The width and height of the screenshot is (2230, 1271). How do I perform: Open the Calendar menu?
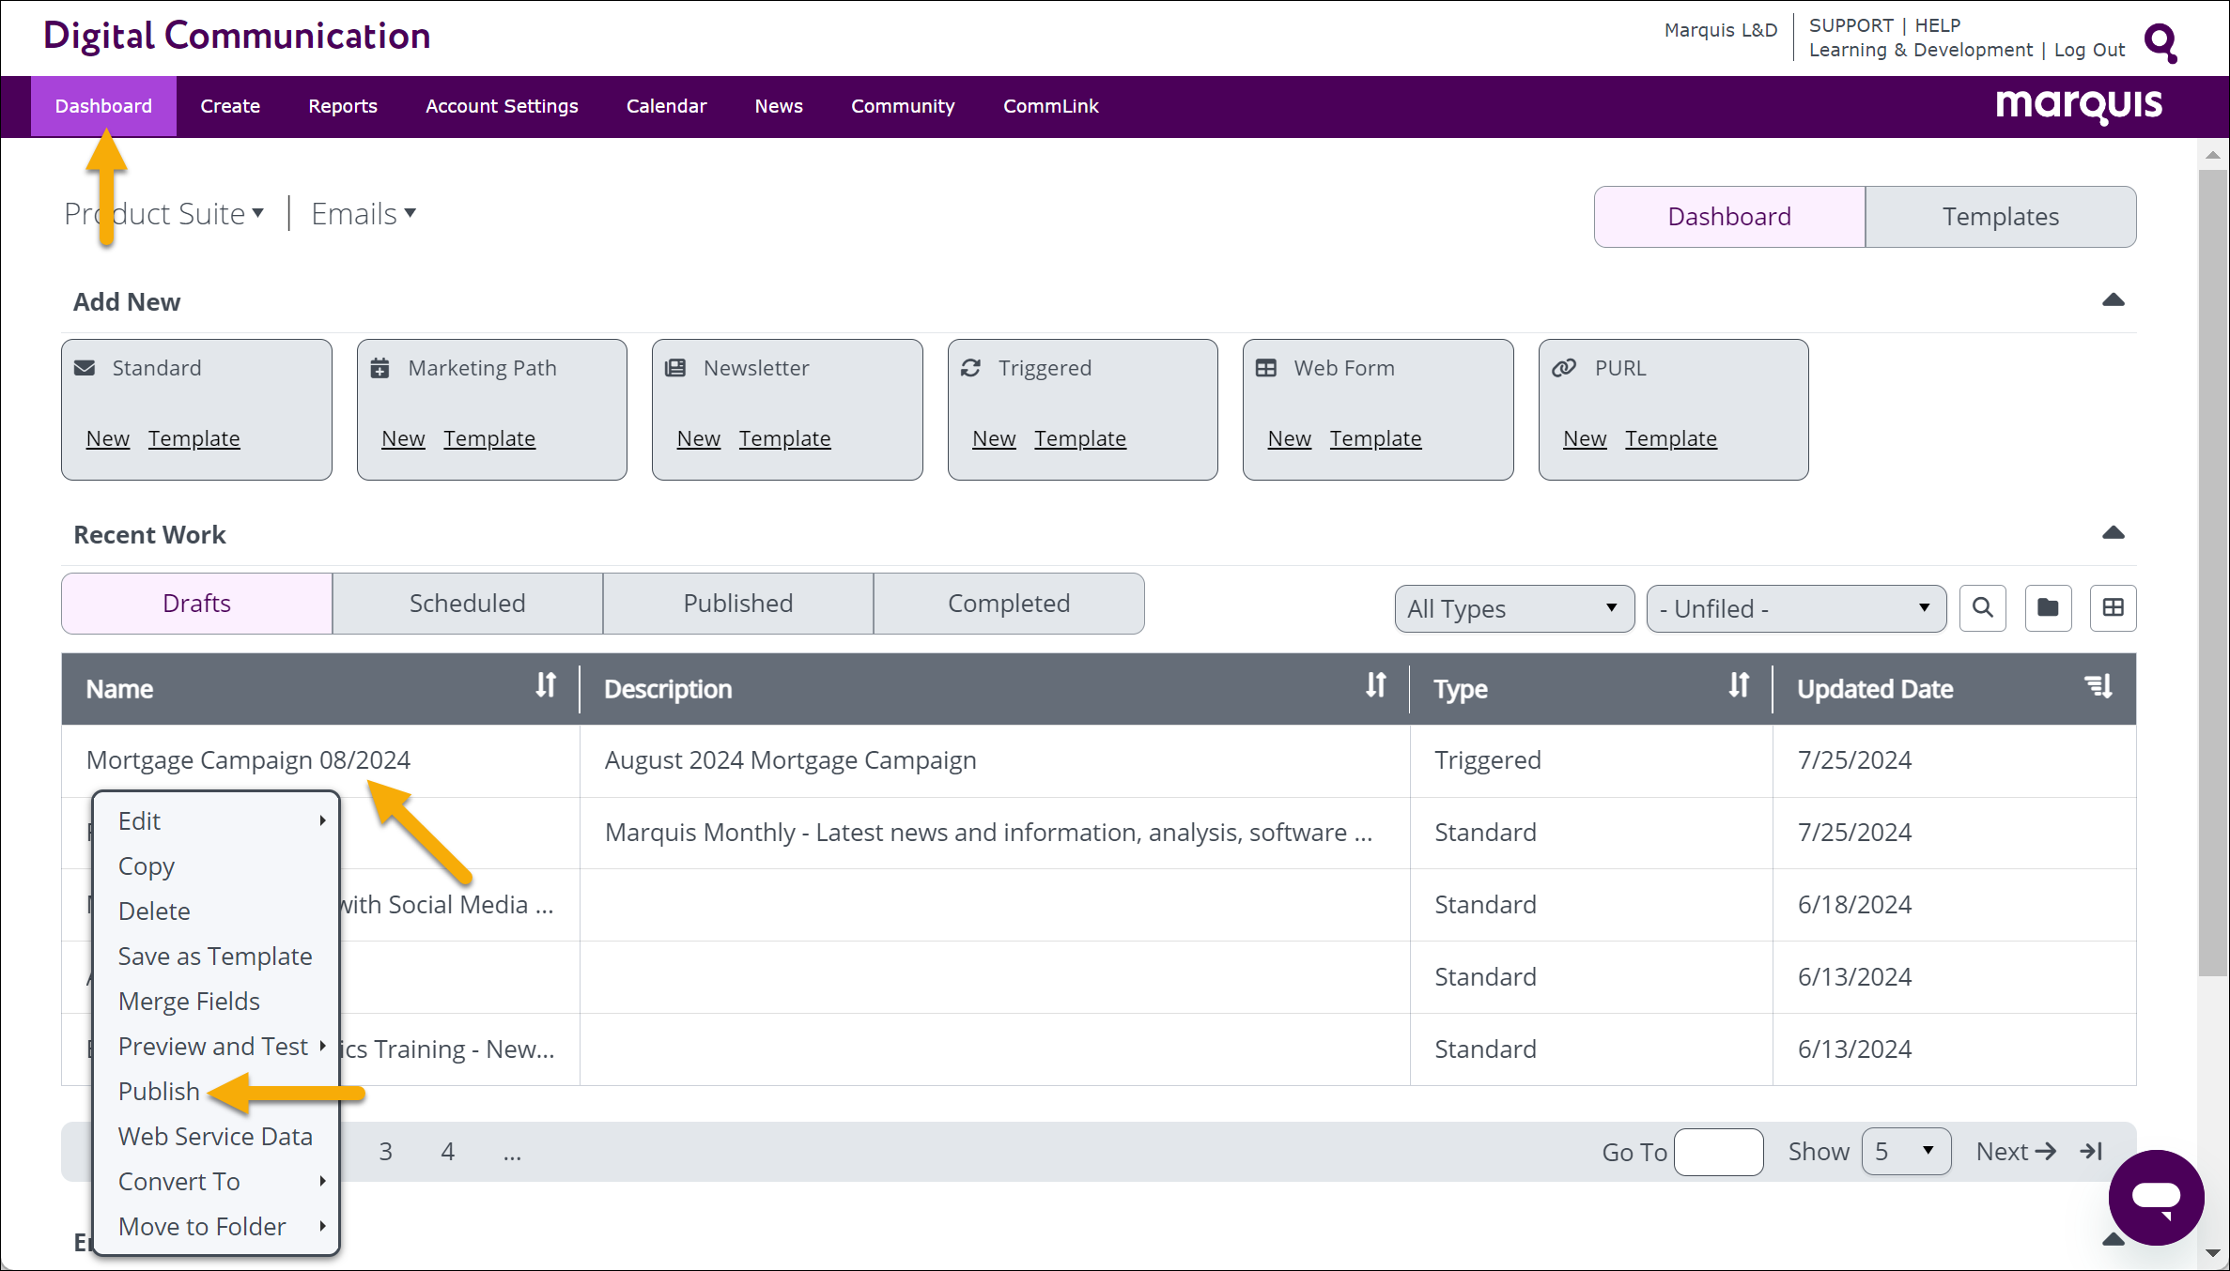tap(666, 106)
